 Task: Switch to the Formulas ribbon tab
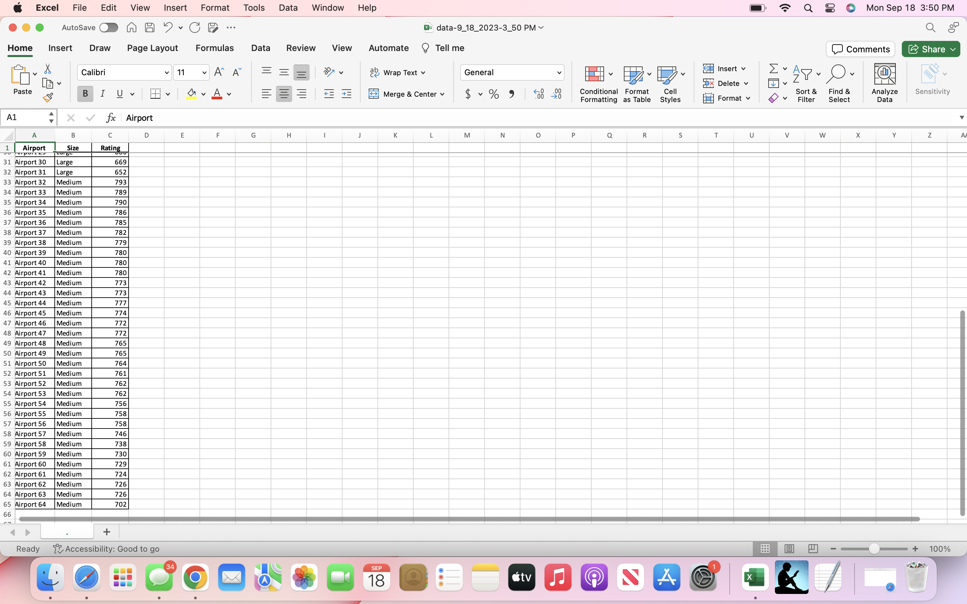tap(215, 48)
